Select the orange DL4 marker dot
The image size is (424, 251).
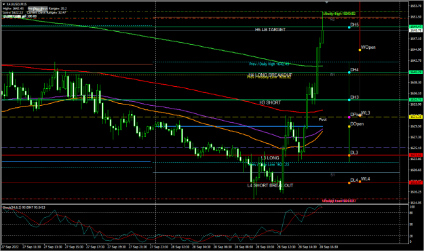pyautogui.click(x=349, y=183)
